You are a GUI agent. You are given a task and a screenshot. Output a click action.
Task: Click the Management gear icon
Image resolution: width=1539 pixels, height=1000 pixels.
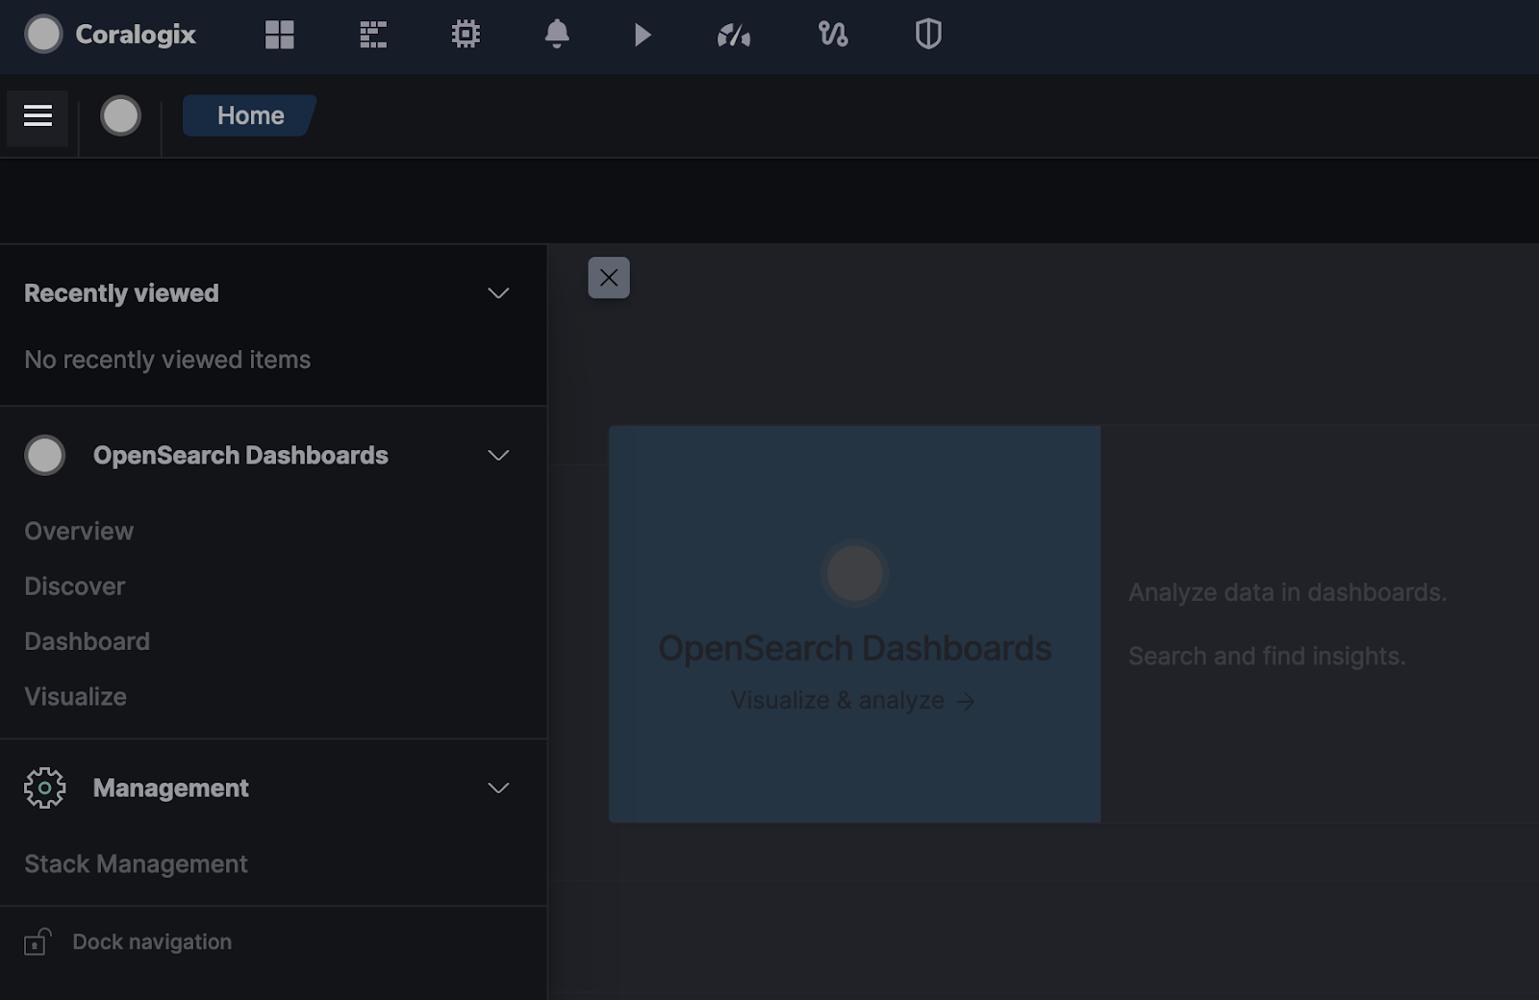click(x=45, y=788)
